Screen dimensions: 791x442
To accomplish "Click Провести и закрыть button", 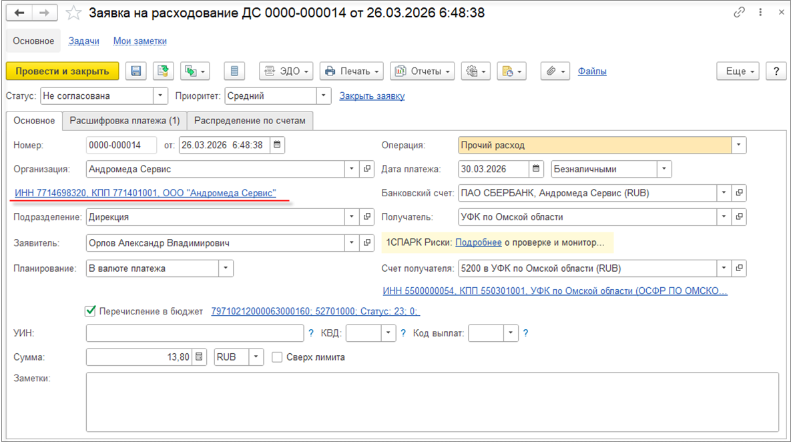I will (x=62, y=71).
